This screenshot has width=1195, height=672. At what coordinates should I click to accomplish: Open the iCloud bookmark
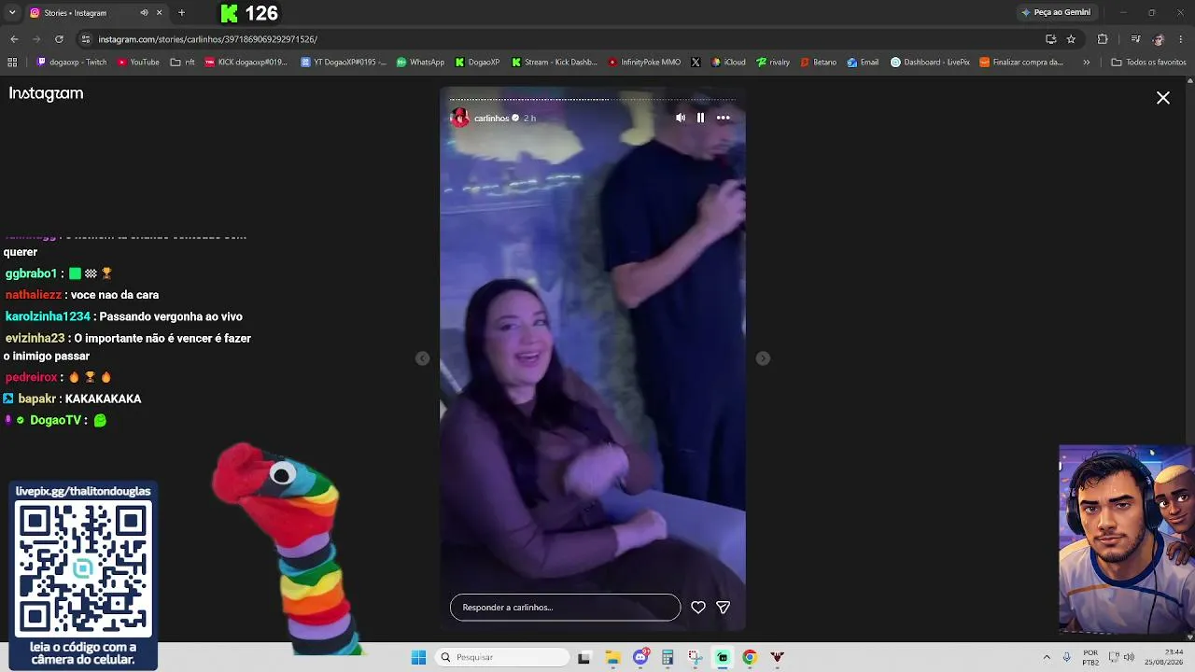pyautogui.click(x=728, y=63)
